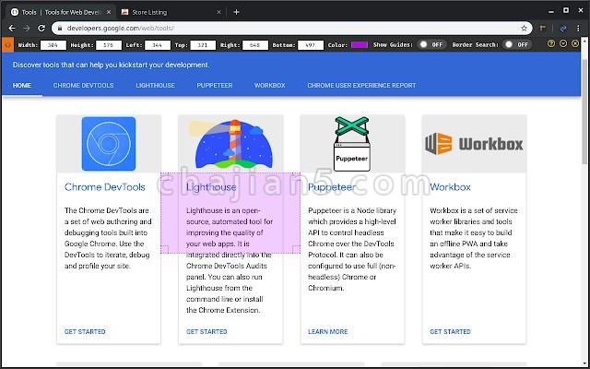Click the Workbox logo thumbnail
The height and width of the screenshot is (369, 590).
point(474,144)
